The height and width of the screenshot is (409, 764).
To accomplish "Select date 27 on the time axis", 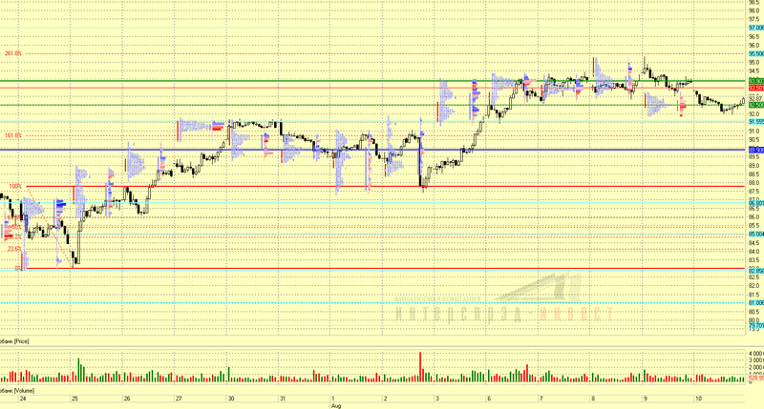I will [179, 399].
